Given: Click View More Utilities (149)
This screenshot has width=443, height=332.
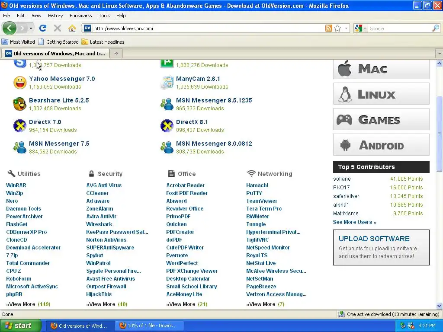Looking at the screenshot, I should click(28, 304).
